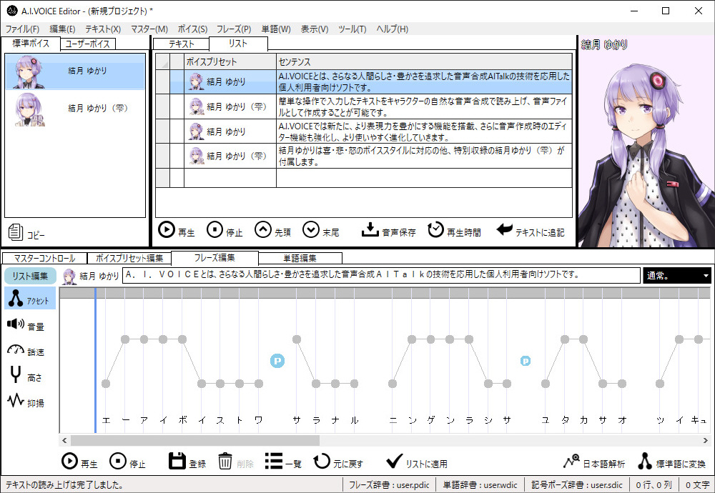Select the 話速 speech speed mode
The width and height of the screenshot is (715, 493).
pyautogui.click(x=16, y=350)
